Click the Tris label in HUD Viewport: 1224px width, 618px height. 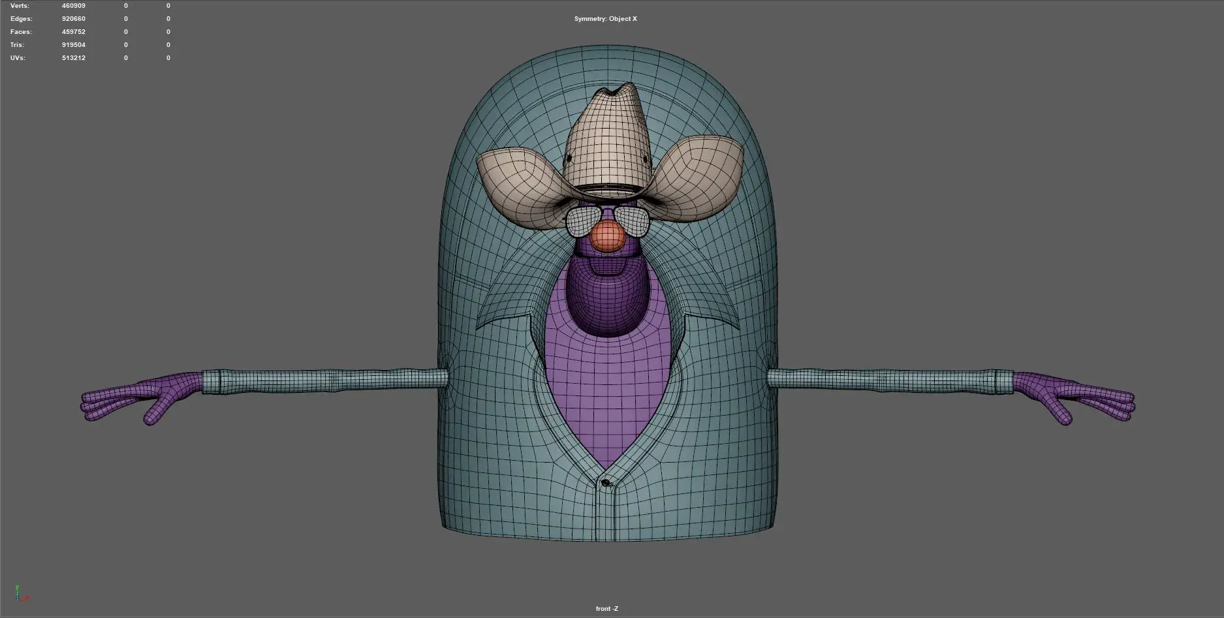[x=18, y=45]
